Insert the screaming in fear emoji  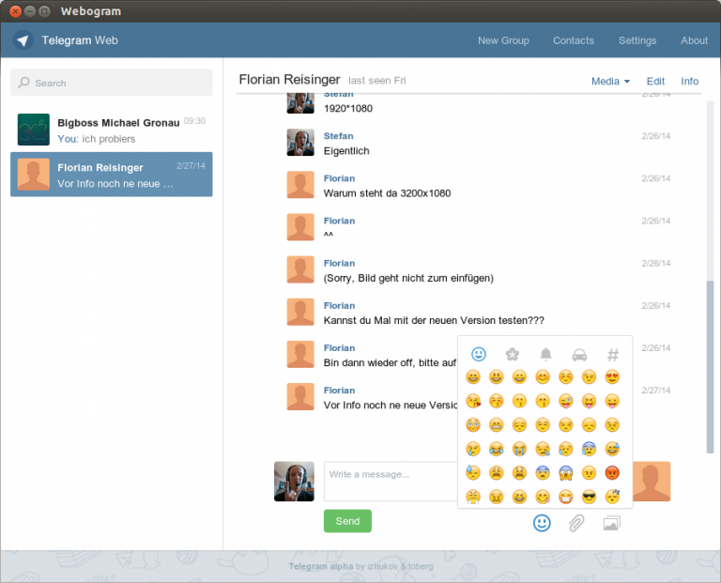[x=565, y=472]
